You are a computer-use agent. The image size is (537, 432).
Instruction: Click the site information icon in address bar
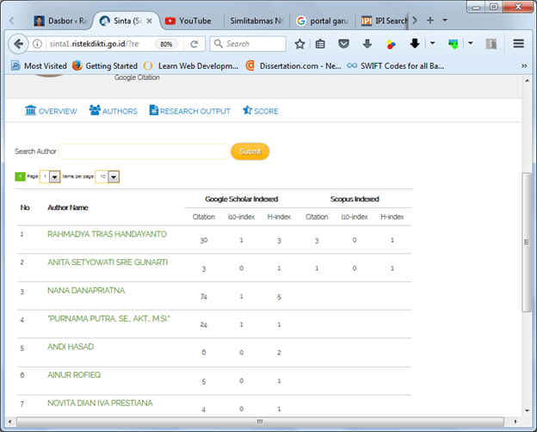point(38,44)
